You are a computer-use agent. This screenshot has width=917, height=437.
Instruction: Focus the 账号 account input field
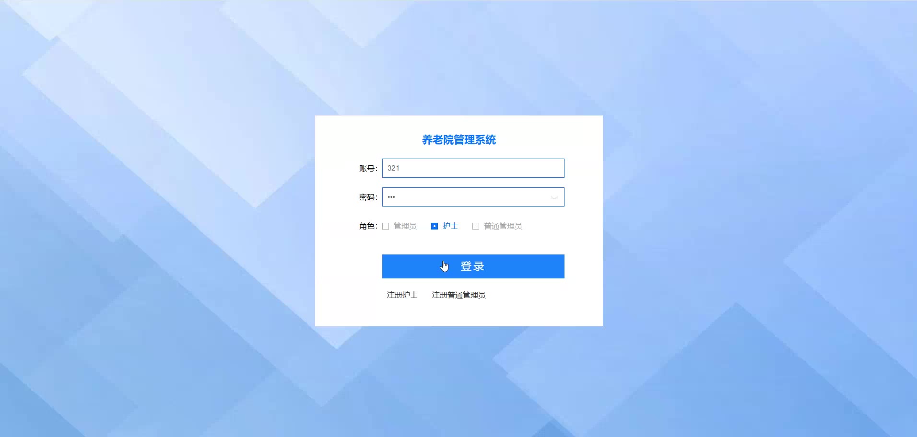tap(473, 168)
